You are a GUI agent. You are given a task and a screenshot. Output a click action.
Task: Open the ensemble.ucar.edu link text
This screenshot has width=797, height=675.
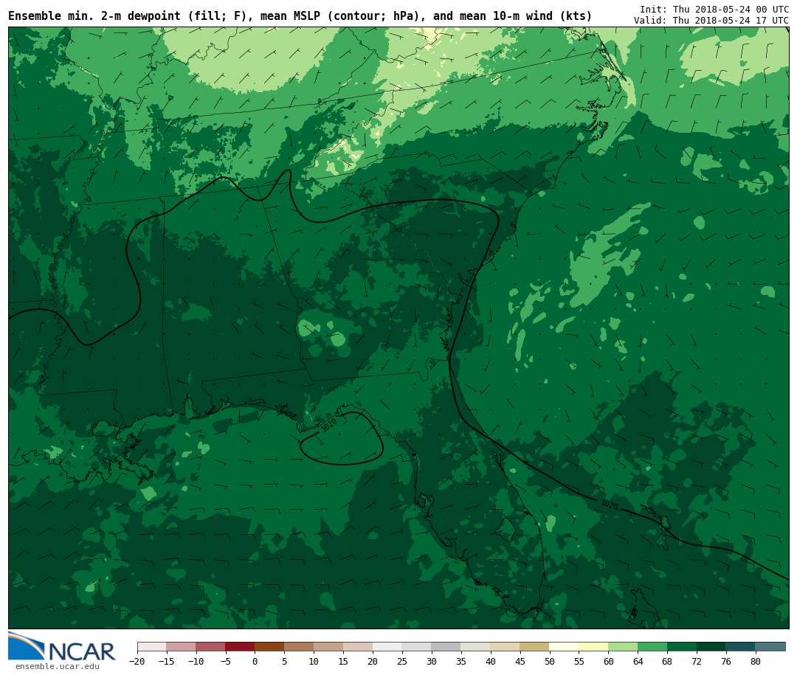coord(58,666)
